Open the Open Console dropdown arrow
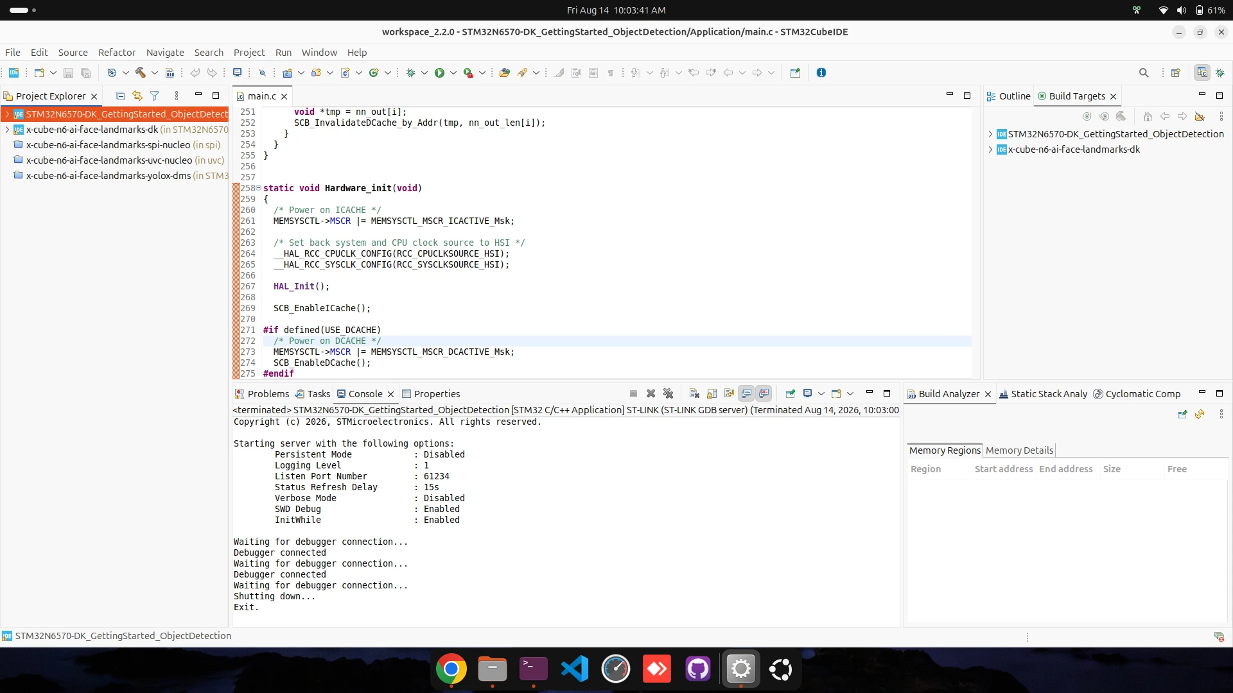This screenshot has width=1233, height=693. pos(850,393)
